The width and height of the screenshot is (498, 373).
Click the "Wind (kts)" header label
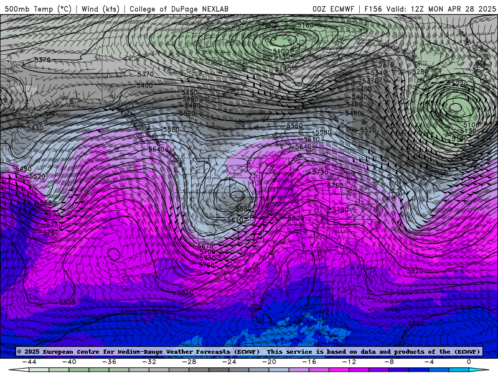100,9
